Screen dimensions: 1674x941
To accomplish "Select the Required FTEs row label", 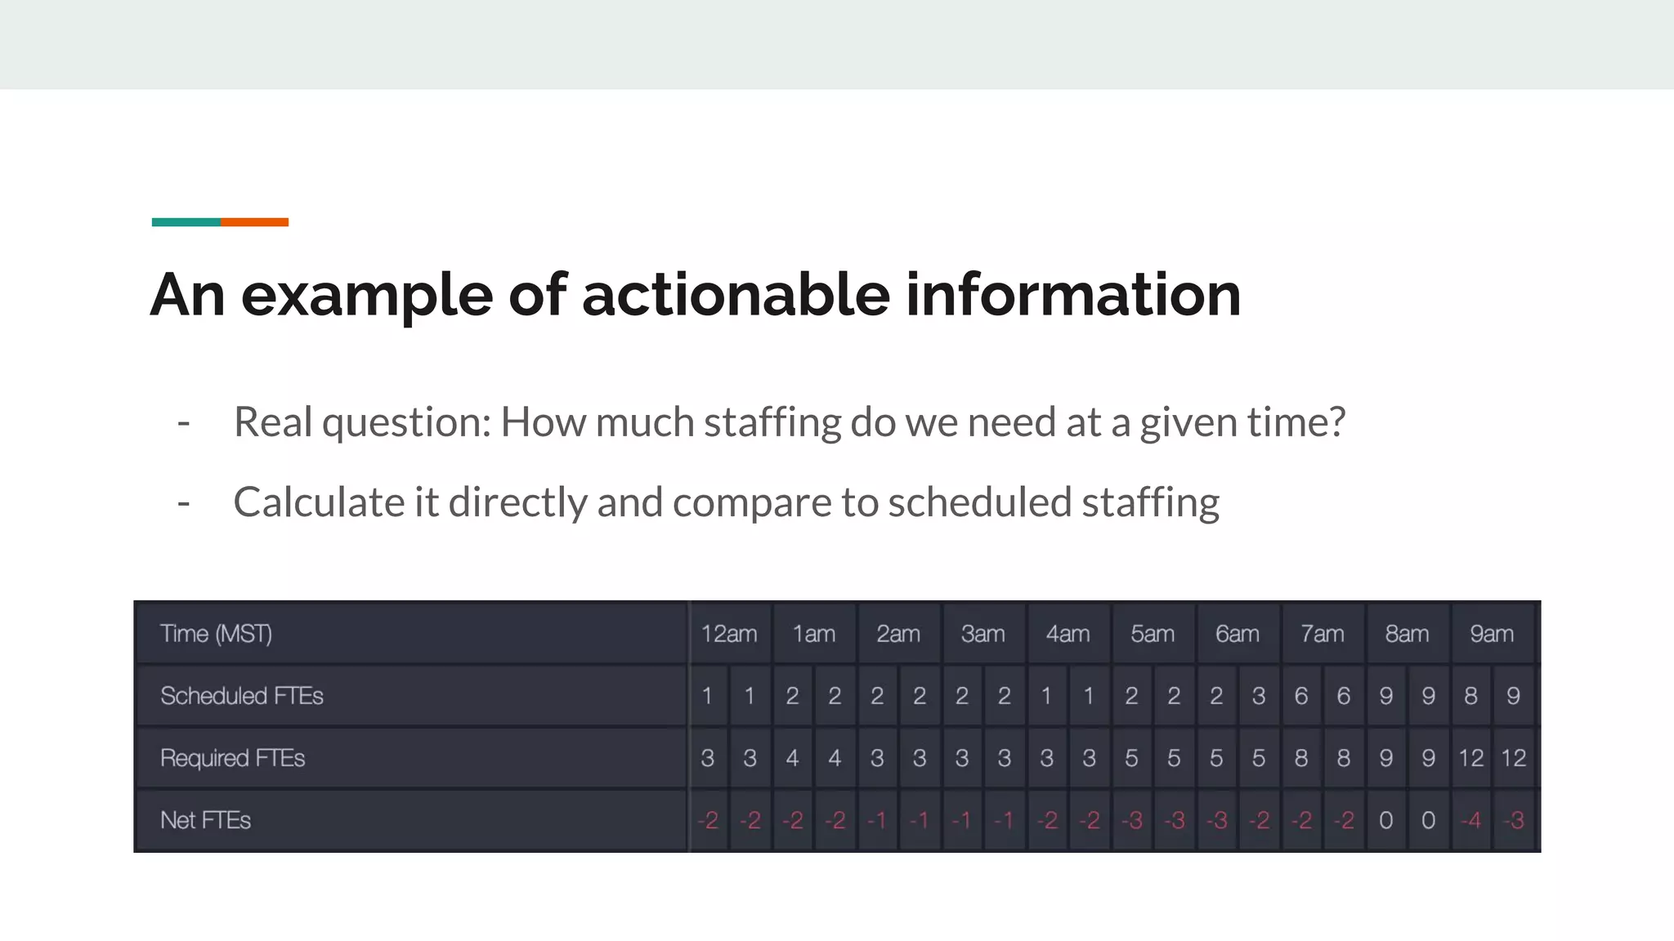I will (x=232, y=758).
